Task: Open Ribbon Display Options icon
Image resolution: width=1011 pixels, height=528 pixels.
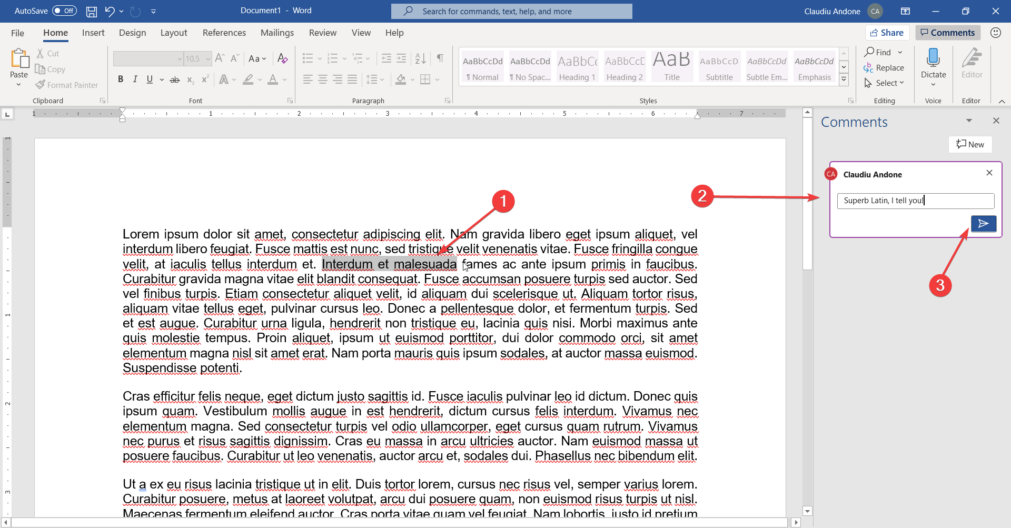Action: pyautogui.click(x=905, y=11)
